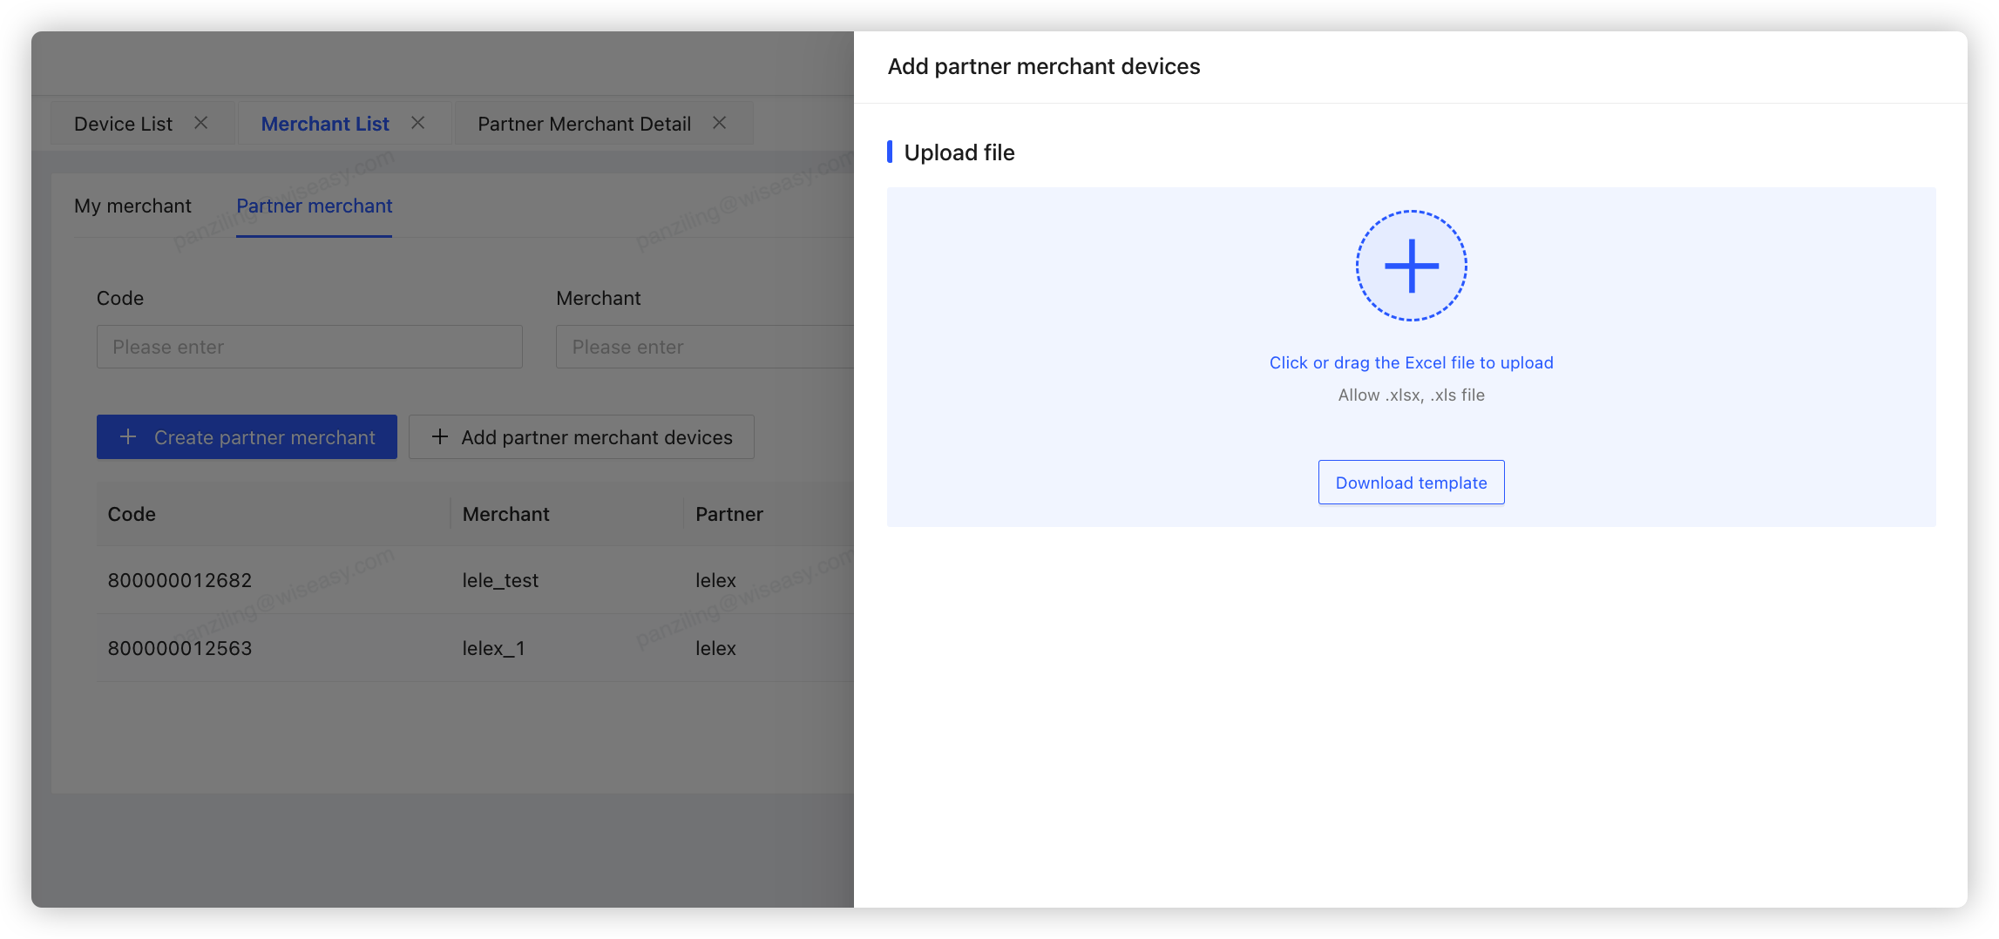1999x939 pixels.
Task: Switch to the Device List tab
Action: (x=123, y=124)
